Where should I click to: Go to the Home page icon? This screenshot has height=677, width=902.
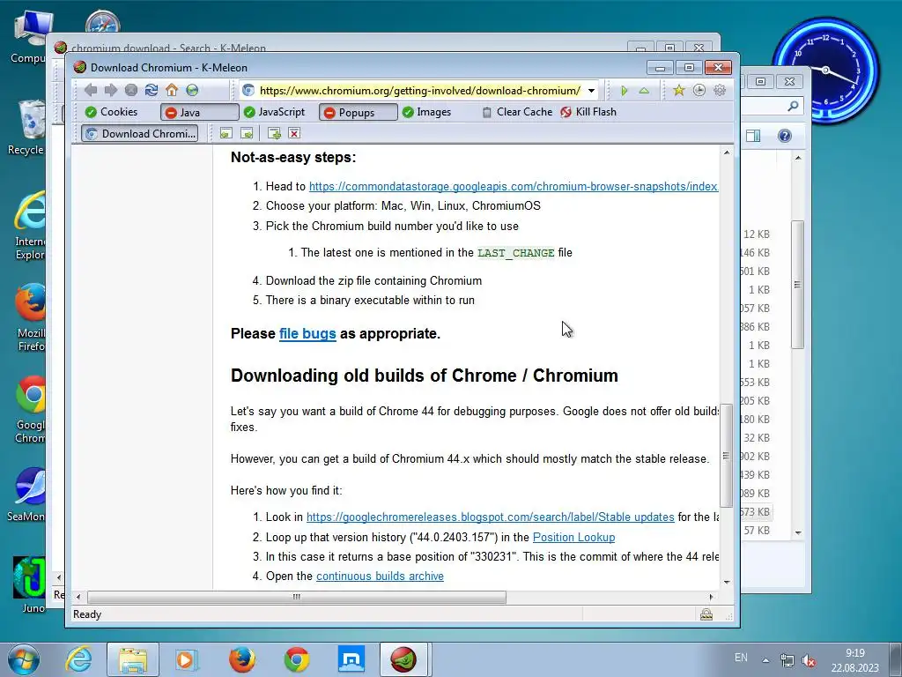point(172,91)
